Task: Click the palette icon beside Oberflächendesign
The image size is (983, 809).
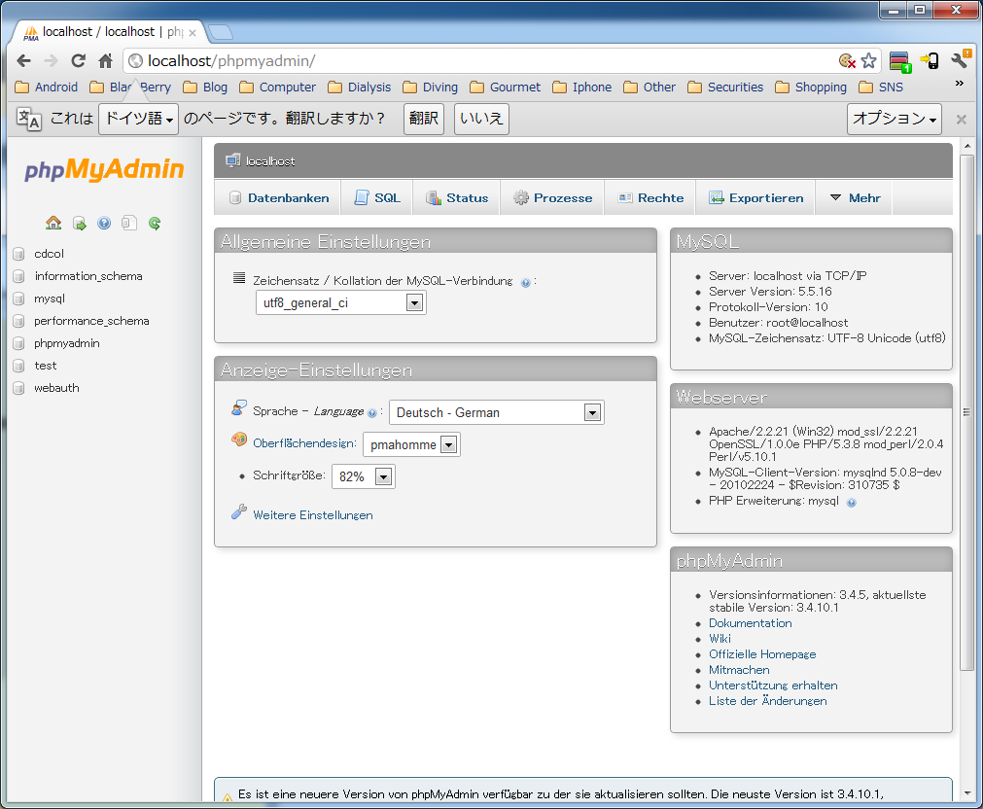Action: (x=239, y=440)
